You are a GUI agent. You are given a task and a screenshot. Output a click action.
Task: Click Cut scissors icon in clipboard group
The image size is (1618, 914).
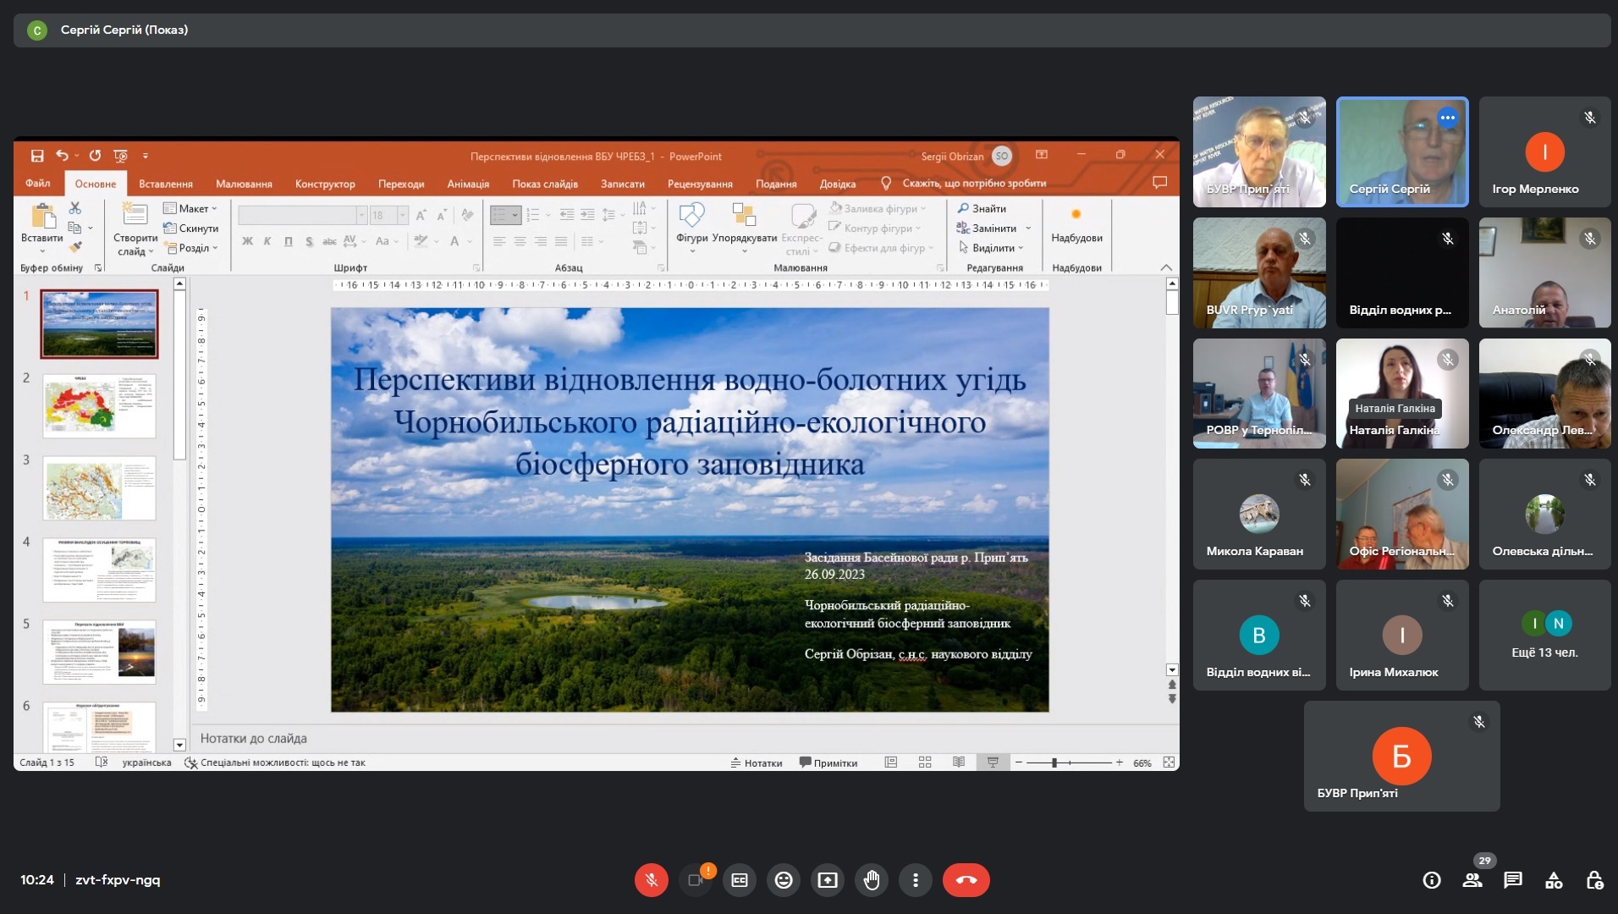(74, 208)
